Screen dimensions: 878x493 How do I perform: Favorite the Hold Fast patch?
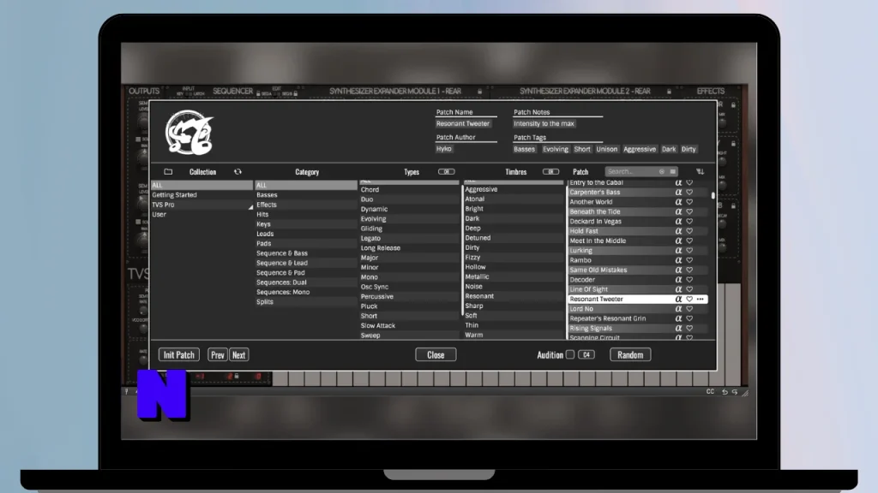coord(689,231)
